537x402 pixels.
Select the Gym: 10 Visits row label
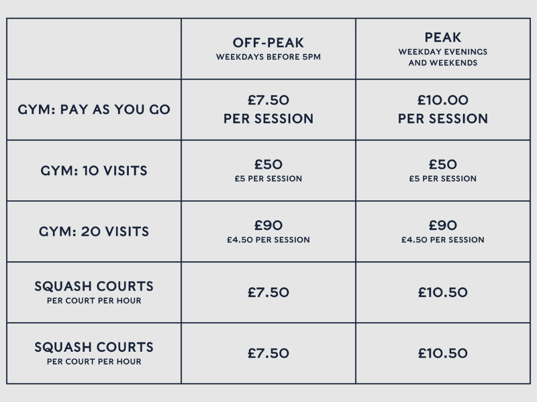(x=94, y=171)
